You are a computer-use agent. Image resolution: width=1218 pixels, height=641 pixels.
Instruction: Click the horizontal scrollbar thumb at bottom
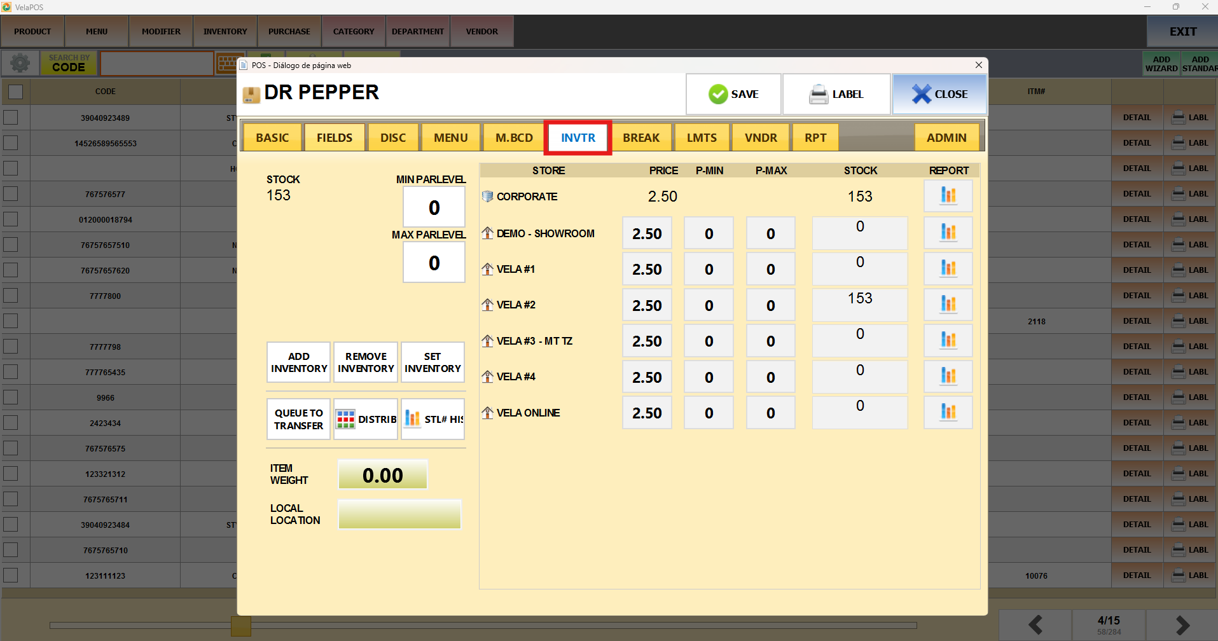241,626
